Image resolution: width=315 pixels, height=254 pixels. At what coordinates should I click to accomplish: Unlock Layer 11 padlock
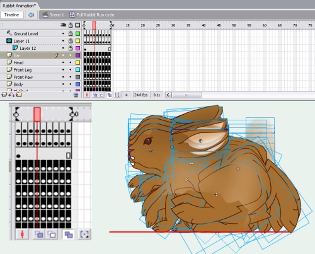71,41
